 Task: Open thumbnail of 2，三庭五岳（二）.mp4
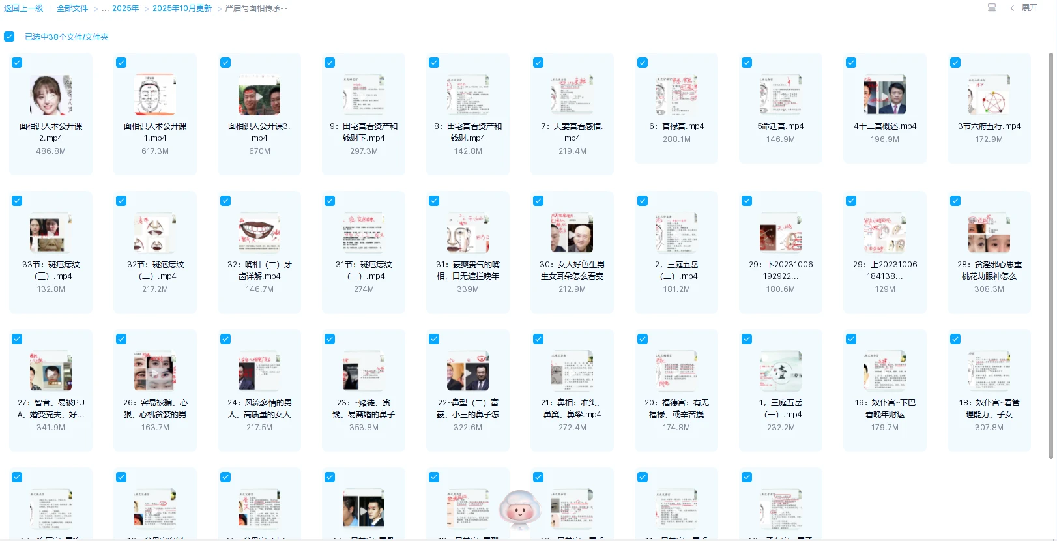tap(676, 233)
